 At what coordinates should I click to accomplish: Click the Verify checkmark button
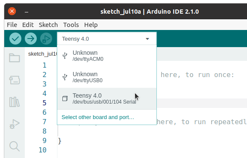click(x=15, y=39)
